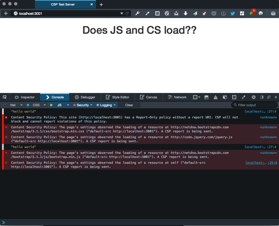Clear the console output
279x226 pixels.
(x=129, y=105)
